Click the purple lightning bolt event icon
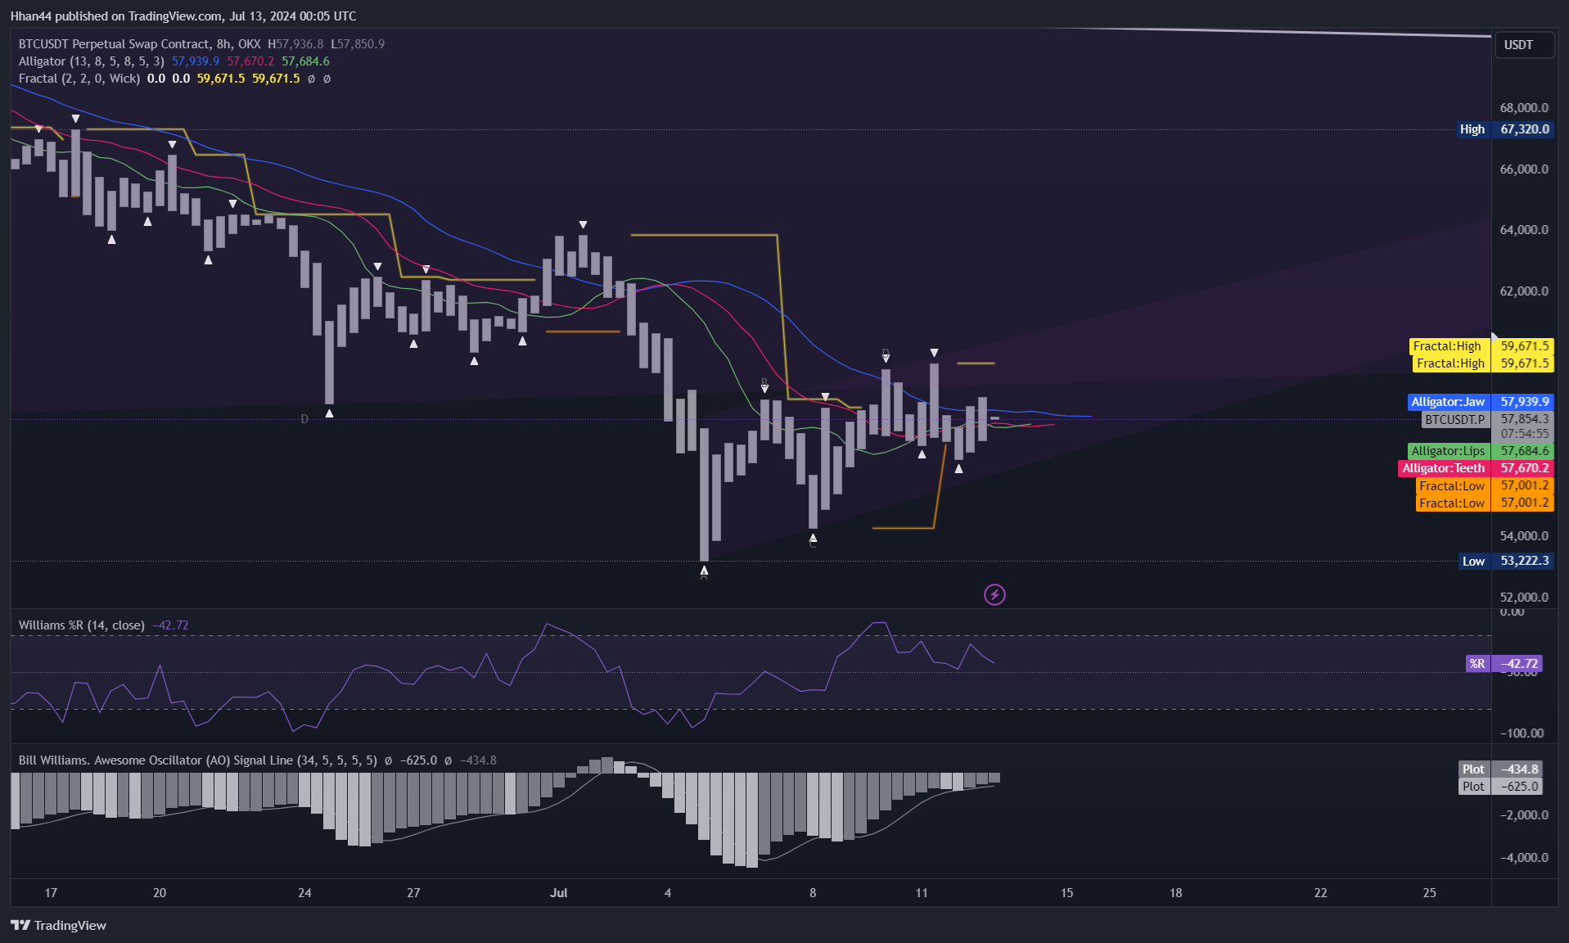1569x943 pixels. coord(994,594)
